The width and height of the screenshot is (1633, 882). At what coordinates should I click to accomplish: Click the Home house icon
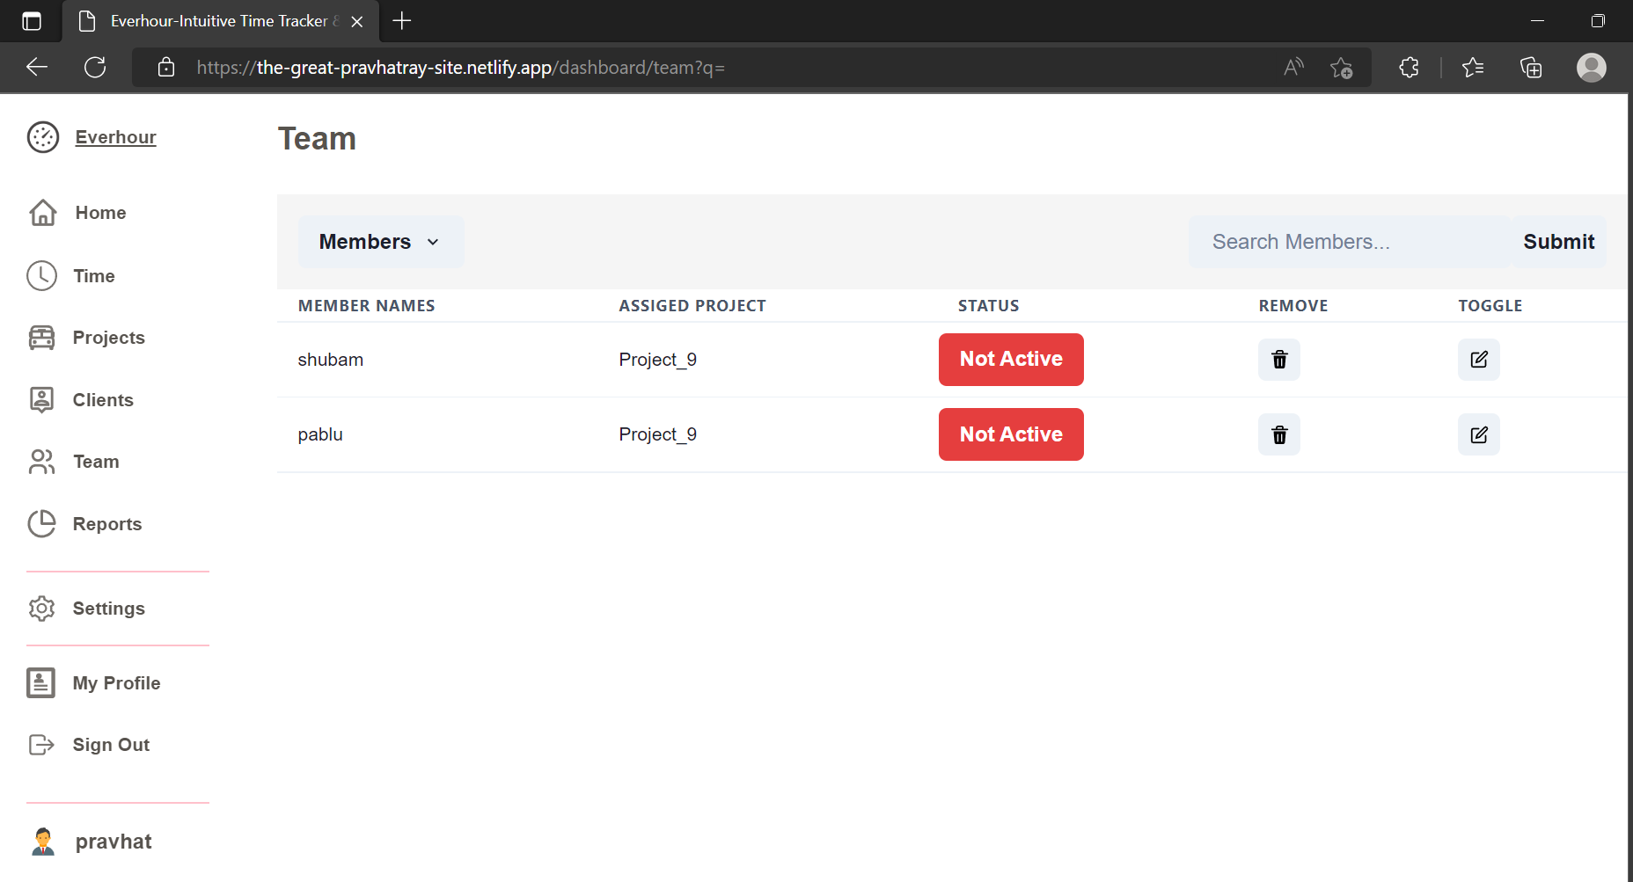tap(43, 213)
